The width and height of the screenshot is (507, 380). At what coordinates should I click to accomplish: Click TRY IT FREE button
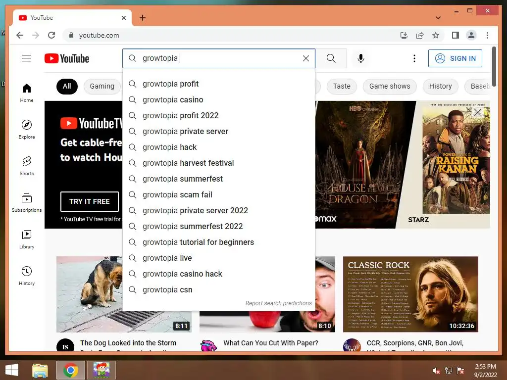point(90,201)
